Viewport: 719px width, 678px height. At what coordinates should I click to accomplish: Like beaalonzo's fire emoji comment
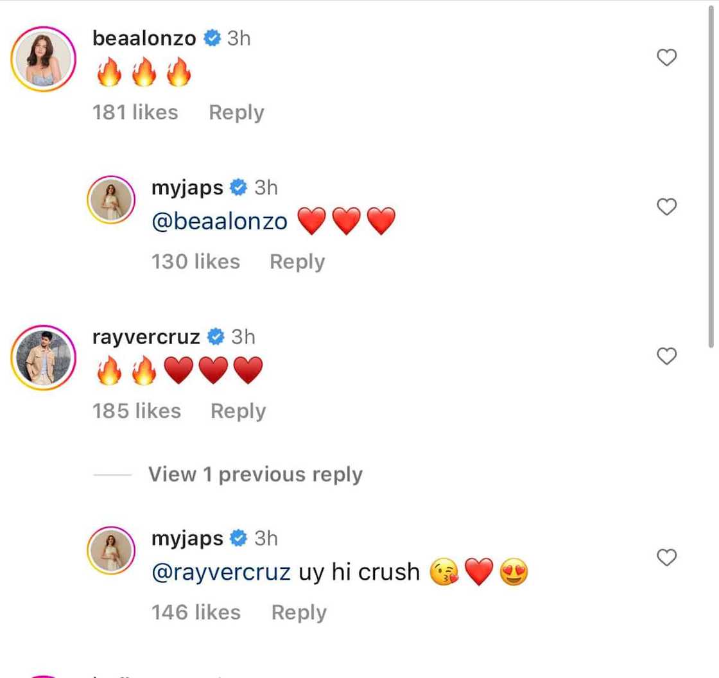pos(667,58)
